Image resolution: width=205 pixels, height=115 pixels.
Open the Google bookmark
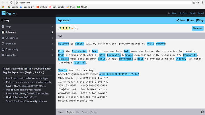pyautogui.click(x=13, y=7)
